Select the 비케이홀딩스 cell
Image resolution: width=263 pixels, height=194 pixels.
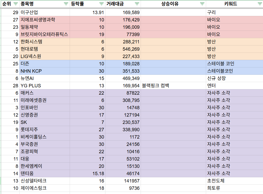click(x=45, y=137)
